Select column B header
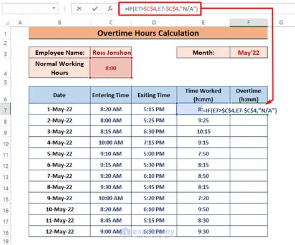This screenshot has height=245, width=295. coord(60,22)
